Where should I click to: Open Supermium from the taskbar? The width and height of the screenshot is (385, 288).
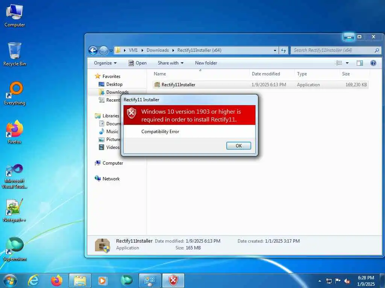126,280
